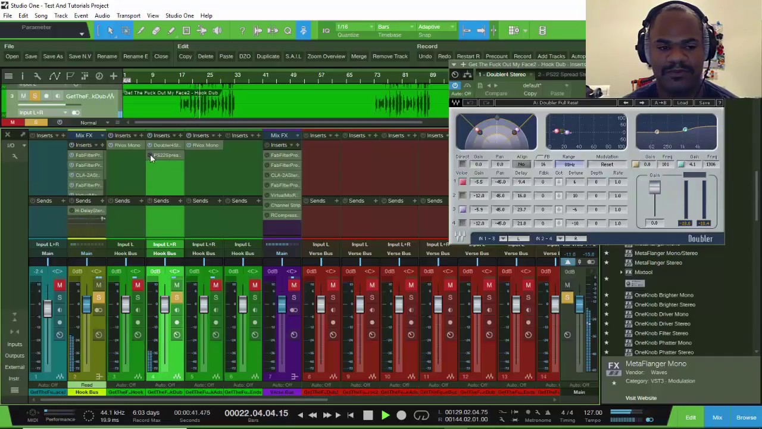Toggle the Loop button in transport
This screenshot has width=762, height=429.
coord(421,415)
